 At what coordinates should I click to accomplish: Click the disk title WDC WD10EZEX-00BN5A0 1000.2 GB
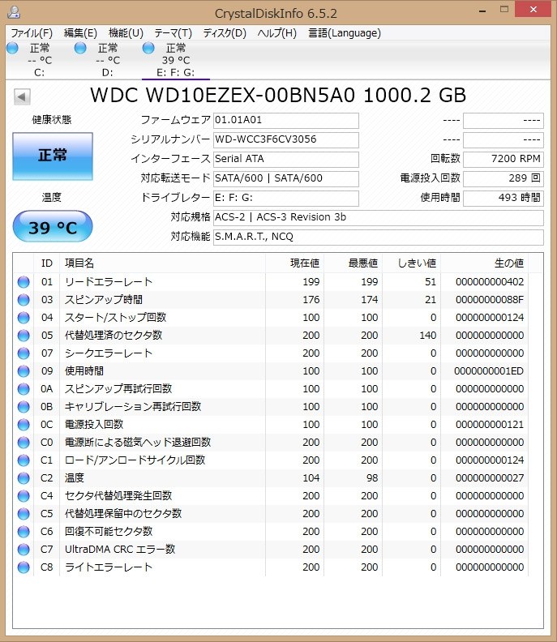[x=278, y=96]
